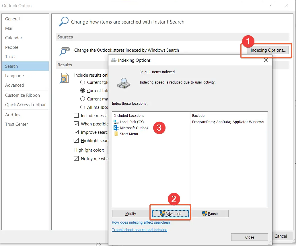Click the Start Menu folder icon

[116, 134]
